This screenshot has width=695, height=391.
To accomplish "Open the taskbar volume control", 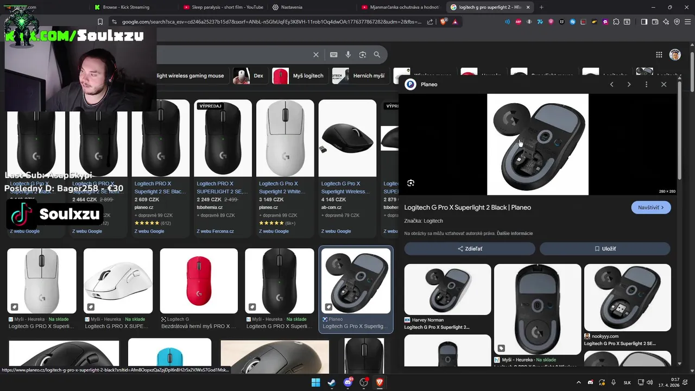I will (x=650, y=382).
